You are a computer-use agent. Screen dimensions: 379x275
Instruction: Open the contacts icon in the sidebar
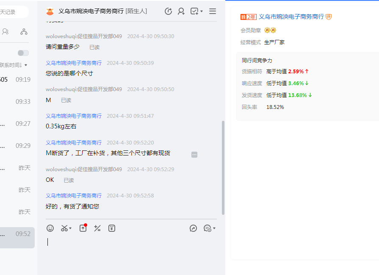(x=6, y=31)
